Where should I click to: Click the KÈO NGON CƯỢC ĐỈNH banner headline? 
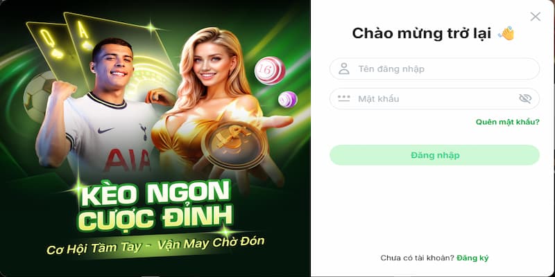155,206
